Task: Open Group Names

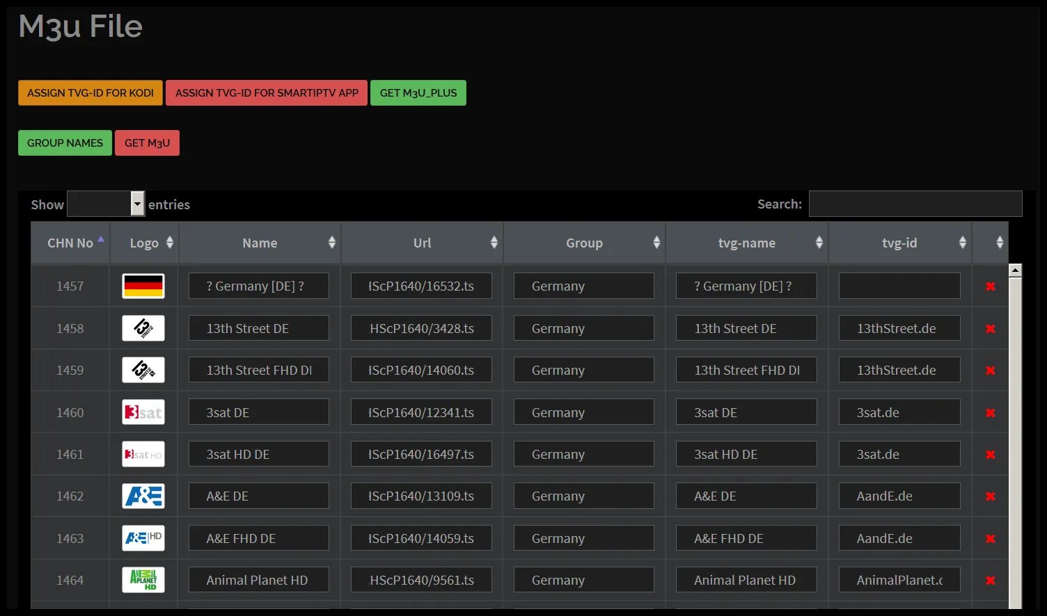Action: pyautogui.click(x=65, y=143)
